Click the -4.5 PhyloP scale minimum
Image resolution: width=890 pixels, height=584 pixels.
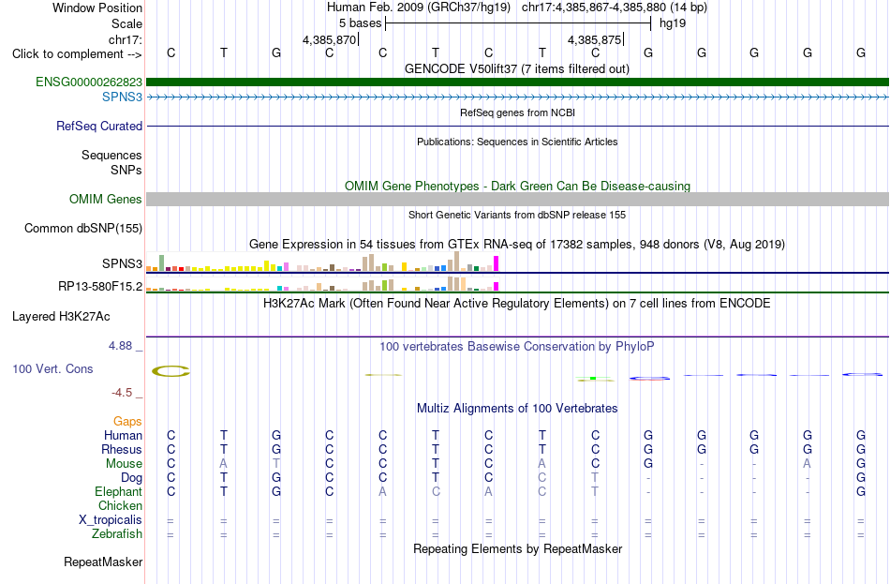tap(122, 393)
